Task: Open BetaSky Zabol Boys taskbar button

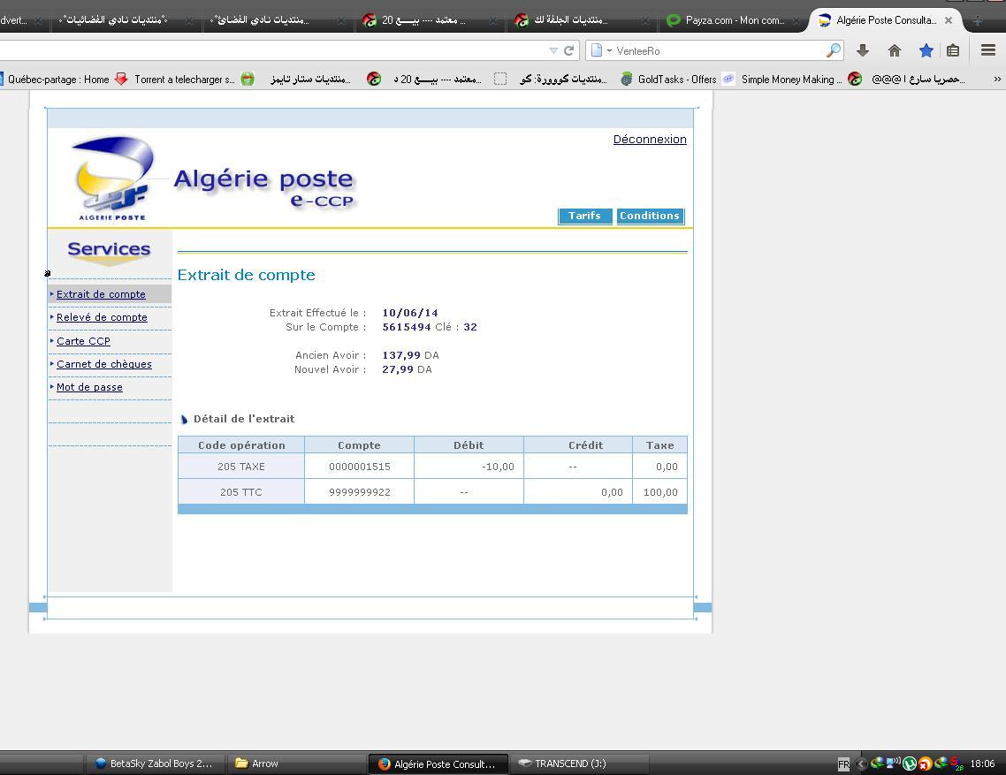Action: [x=156, y=764]
